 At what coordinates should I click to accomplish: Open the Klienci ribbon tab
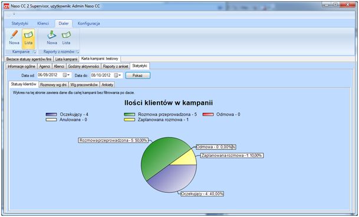point(43,24)
